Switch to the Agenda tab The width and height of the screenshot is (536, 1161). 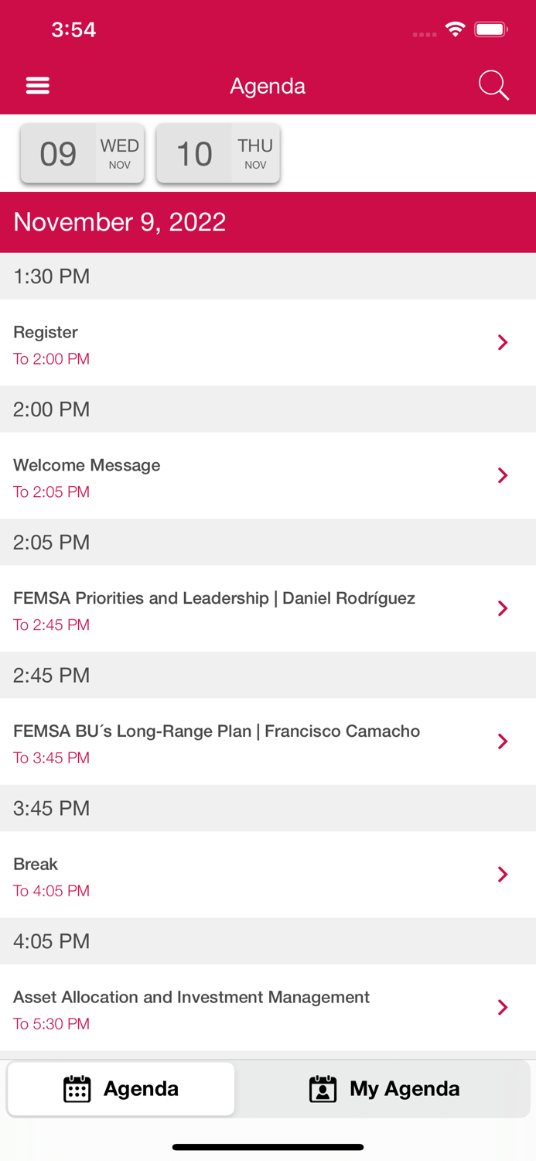(x=121, y=1089)
